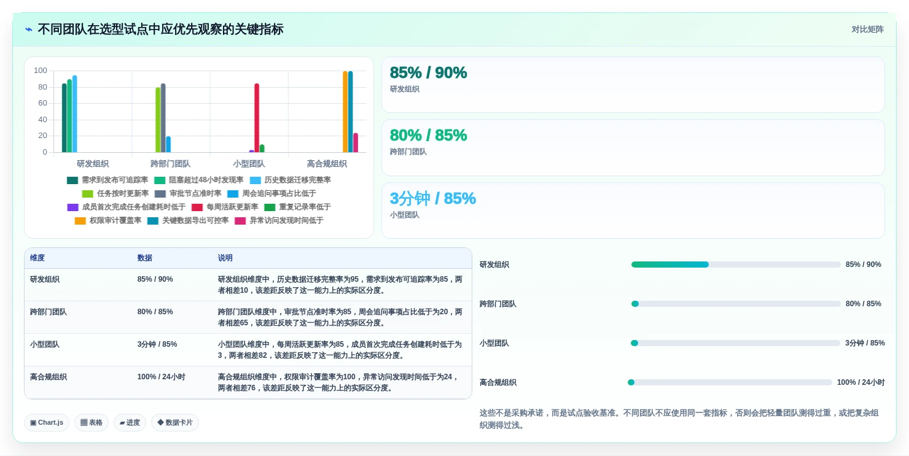Toggle the 关键数据导出可控率 legend item
Screen dimensions: 909x456
(x=188, y=220)
